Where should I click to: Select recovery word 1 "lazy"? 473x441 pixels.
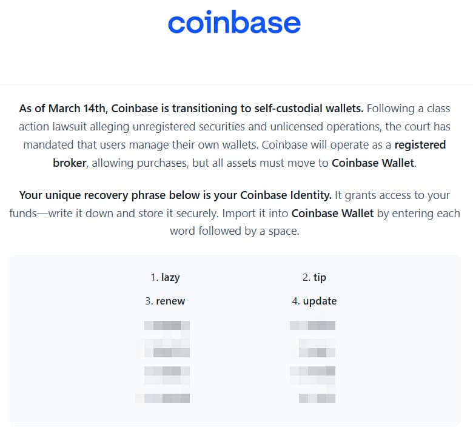pyautogui.click(x=170, y=277)
